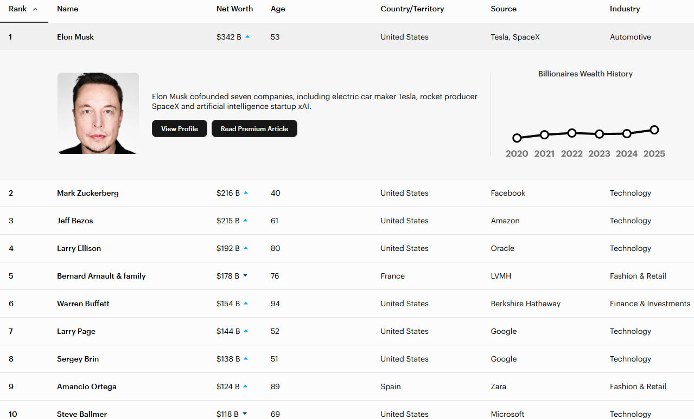Expand Bernard Arnault & family row
Viewport: 694px width, 419px height.
[347, 276]
